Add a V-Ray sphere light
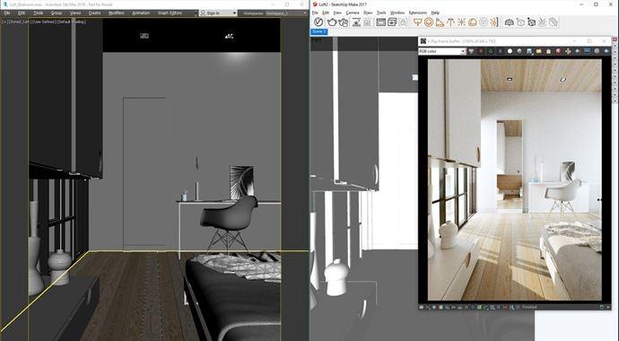This screenshot has height=341, width=619. [429, 22]
